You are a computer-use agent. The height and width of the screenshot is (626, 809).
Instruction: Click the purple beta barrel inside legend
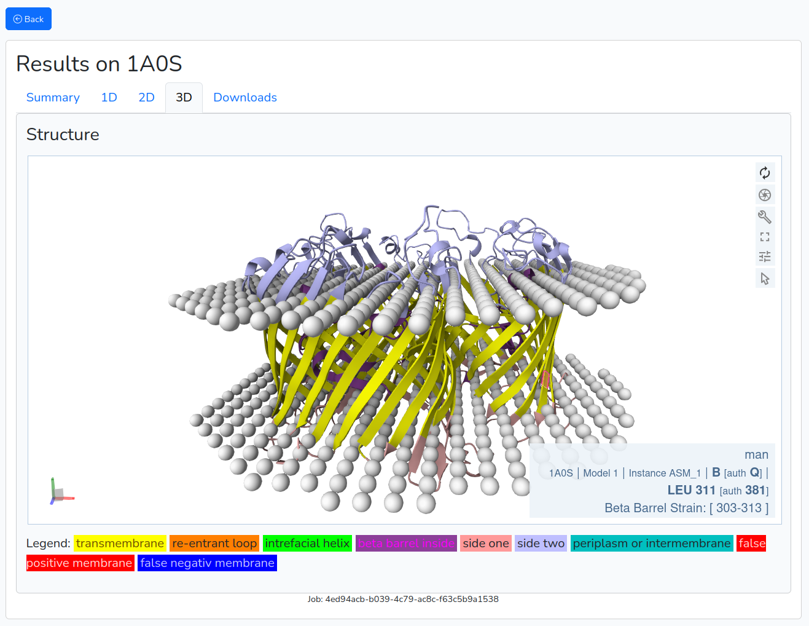[406, 544]
